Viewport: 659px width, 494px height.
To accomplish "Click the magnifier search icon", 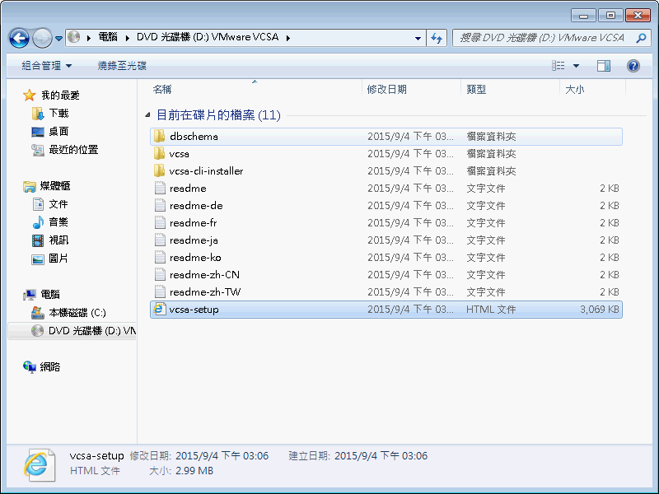I will coord(641,38).
